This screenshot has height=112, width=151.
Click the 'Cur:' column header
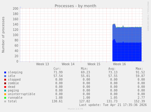point(57,69)
